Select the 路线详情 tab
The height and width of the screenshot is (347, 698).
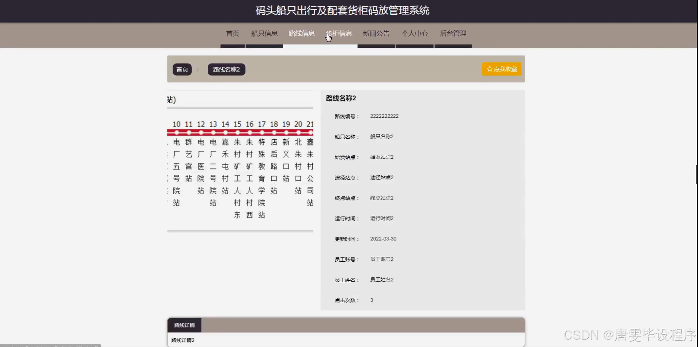click(x=185, y=325)
